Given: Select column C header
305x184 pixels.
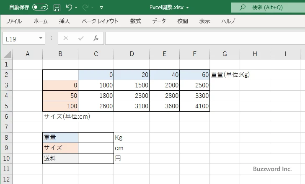Looking at the screenshot, I should [x=96, y=54].
